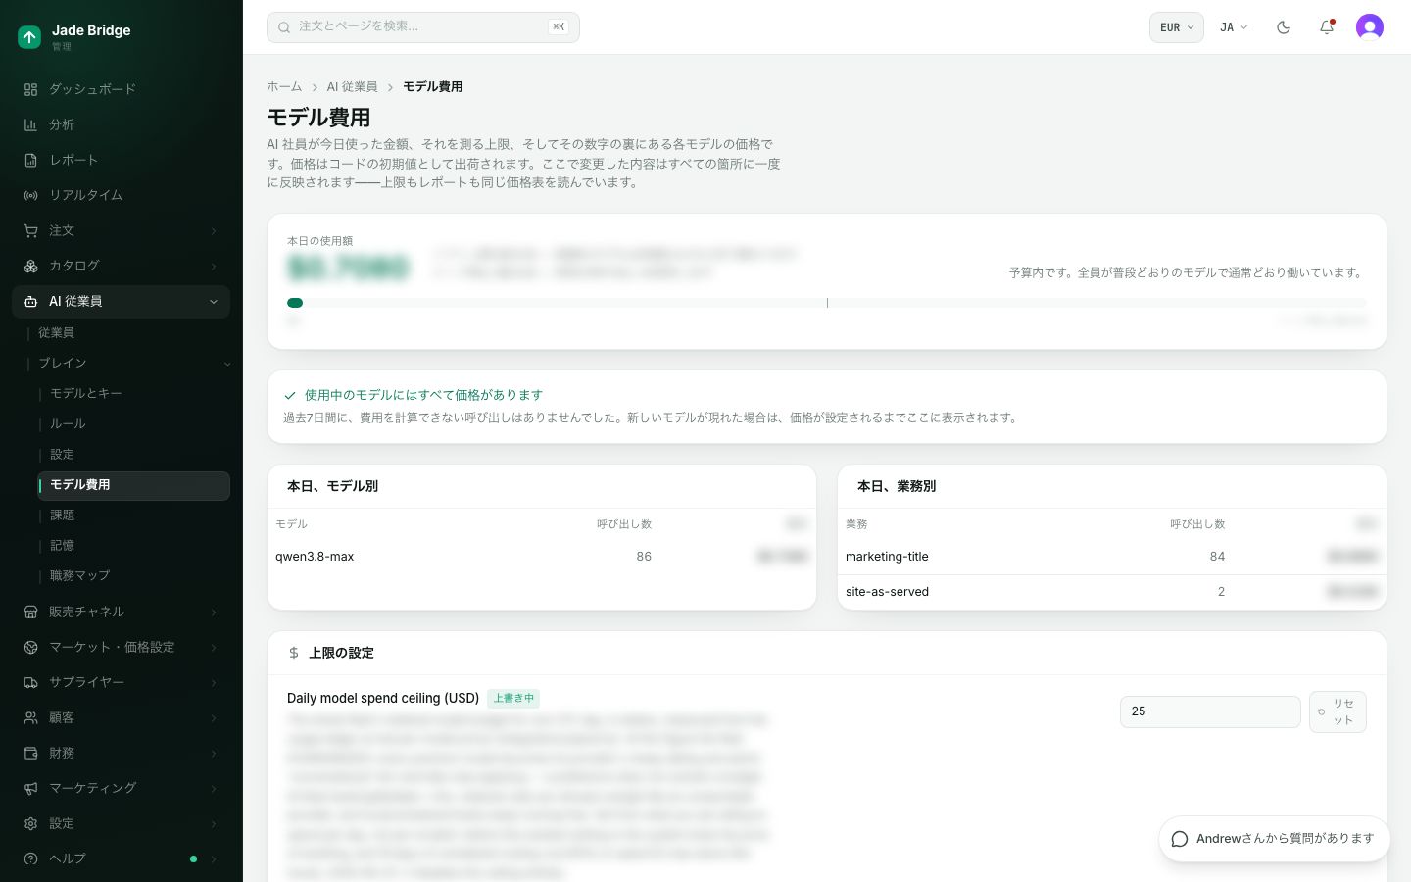This screenshot has width=1411, height=882.
Task: Open ダッシュボード from the sidebar
Action: (x=121, y=89)
